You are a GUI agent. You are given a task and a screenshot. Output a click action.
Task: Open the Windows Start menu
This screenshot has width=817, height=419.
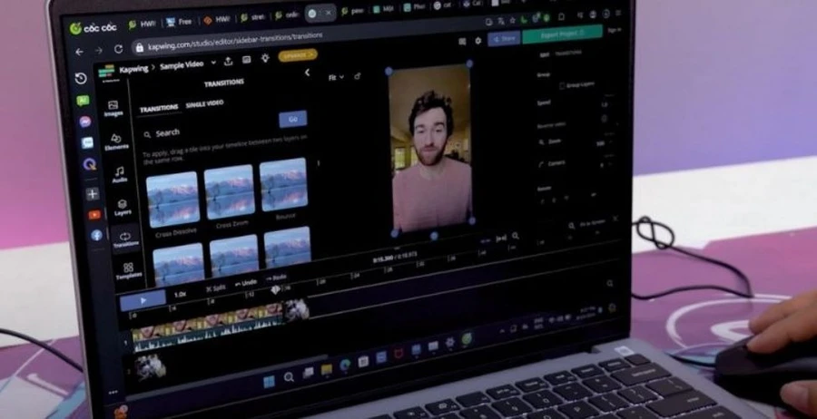[269, 382]
